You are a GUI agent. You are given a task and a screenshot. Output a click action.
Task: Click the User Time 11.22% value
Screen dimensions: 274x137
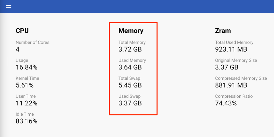pos(26,103)
